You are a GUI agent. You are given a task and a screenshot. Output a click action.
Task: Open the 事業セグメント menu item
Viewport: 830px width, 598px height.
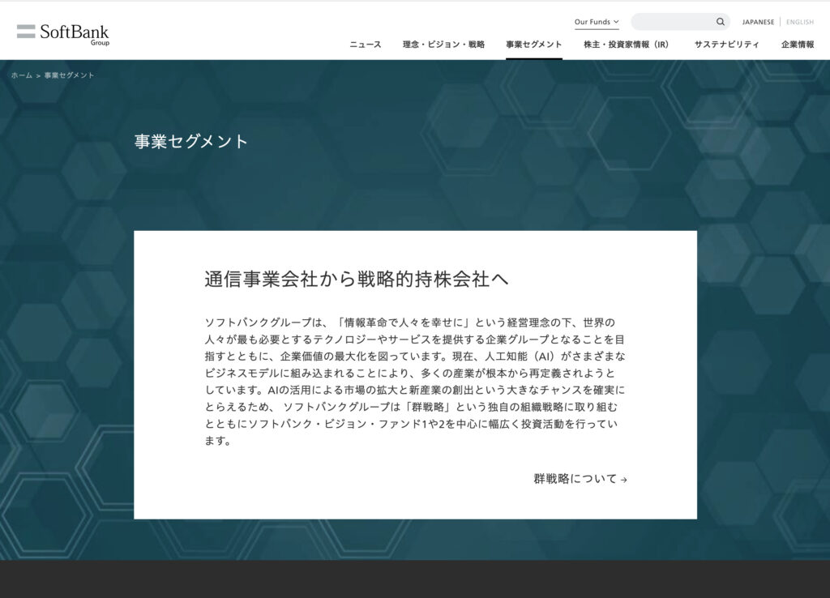(533, 45)
